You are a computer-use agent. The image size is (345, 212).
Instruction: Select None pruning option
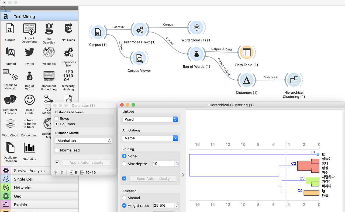124,156
